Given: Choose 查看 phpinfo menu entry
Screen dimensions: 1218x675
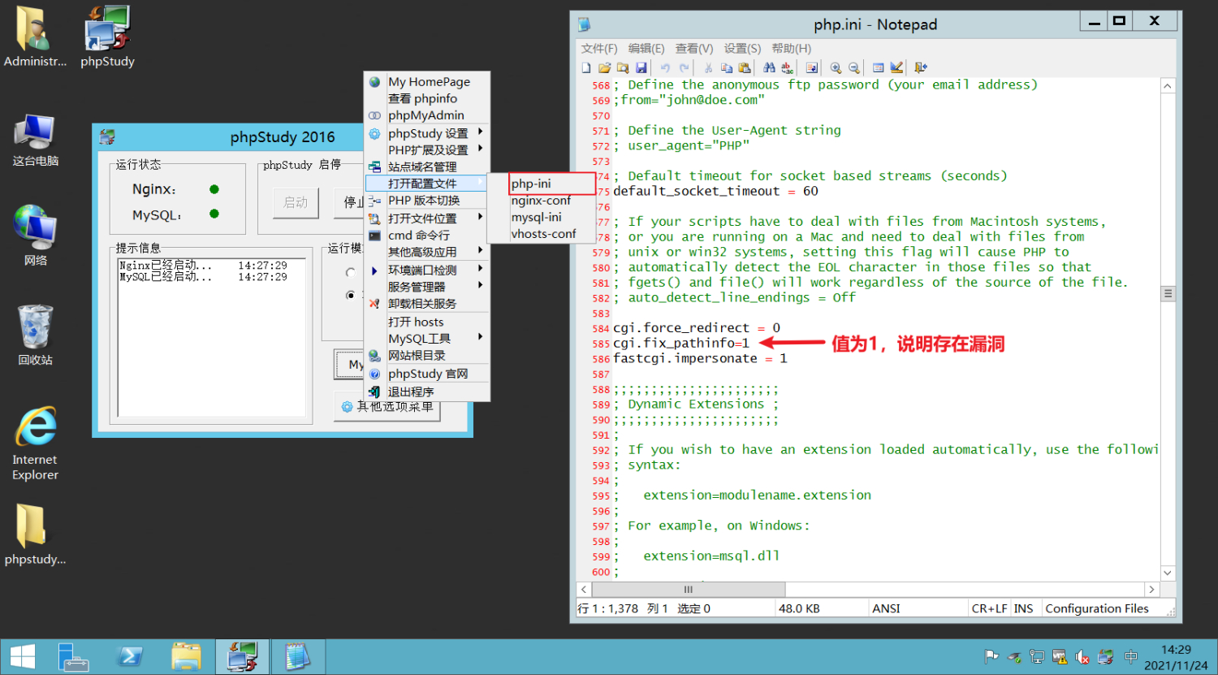Looking at the screenshot, I should (x=427, y=98).
